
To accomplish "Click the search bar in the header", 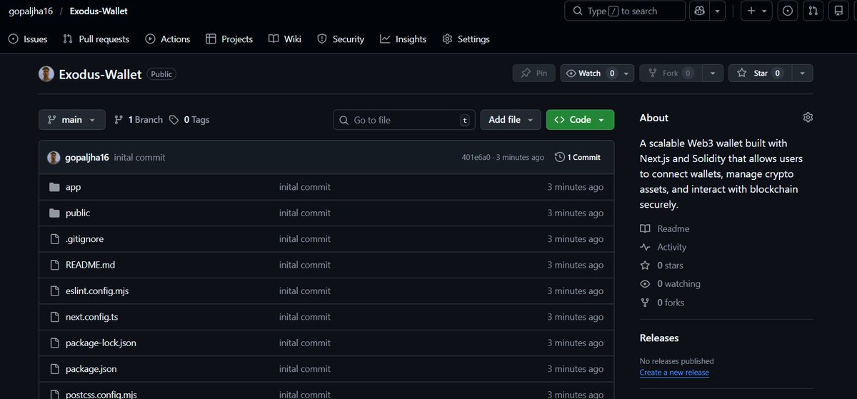I will (625, 11).
